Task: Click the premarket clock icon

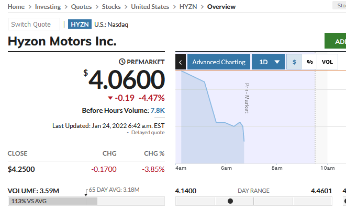Action: [122, 62]
